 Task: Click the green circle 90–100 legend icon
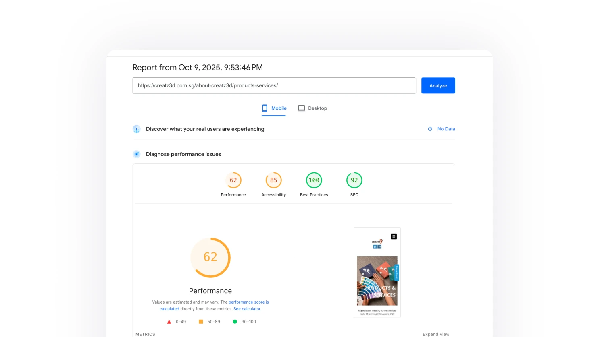[x=235, y=322]
